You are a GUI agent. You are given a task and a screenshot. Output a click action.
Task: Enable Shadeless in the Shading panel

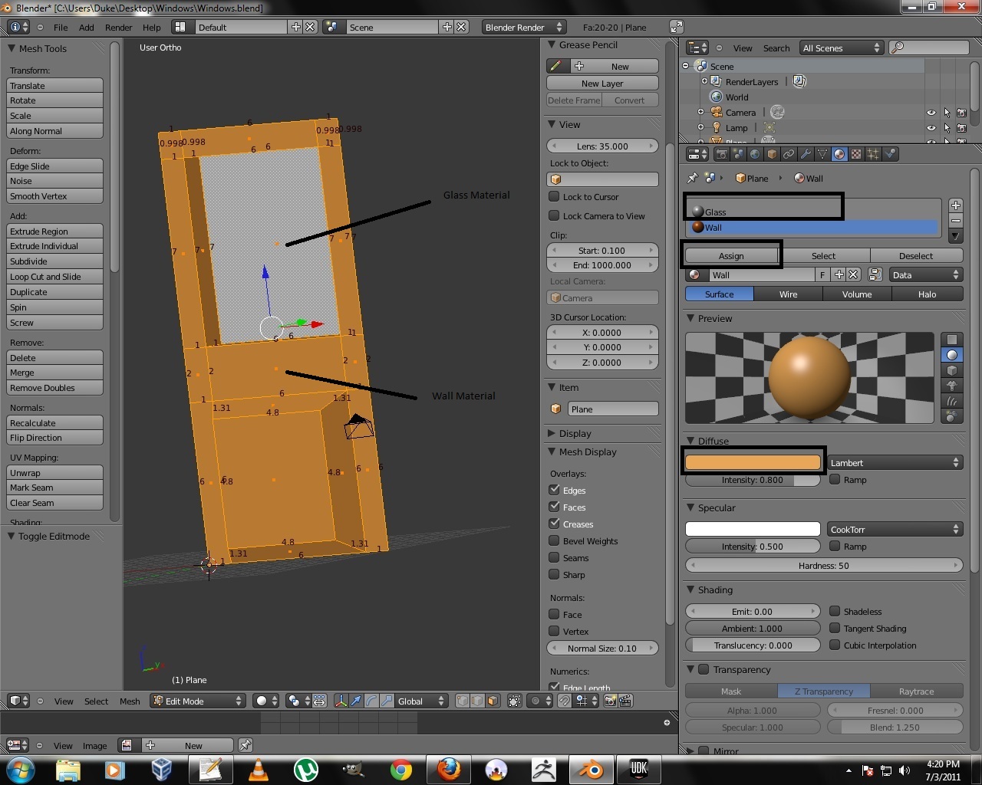pyautogui.click(x=835, y=611)
